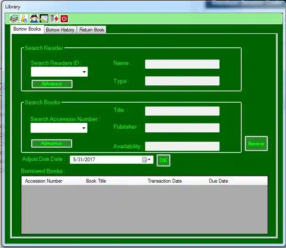
Task: Click the reader Type field
Action: (x=182, y=81)
